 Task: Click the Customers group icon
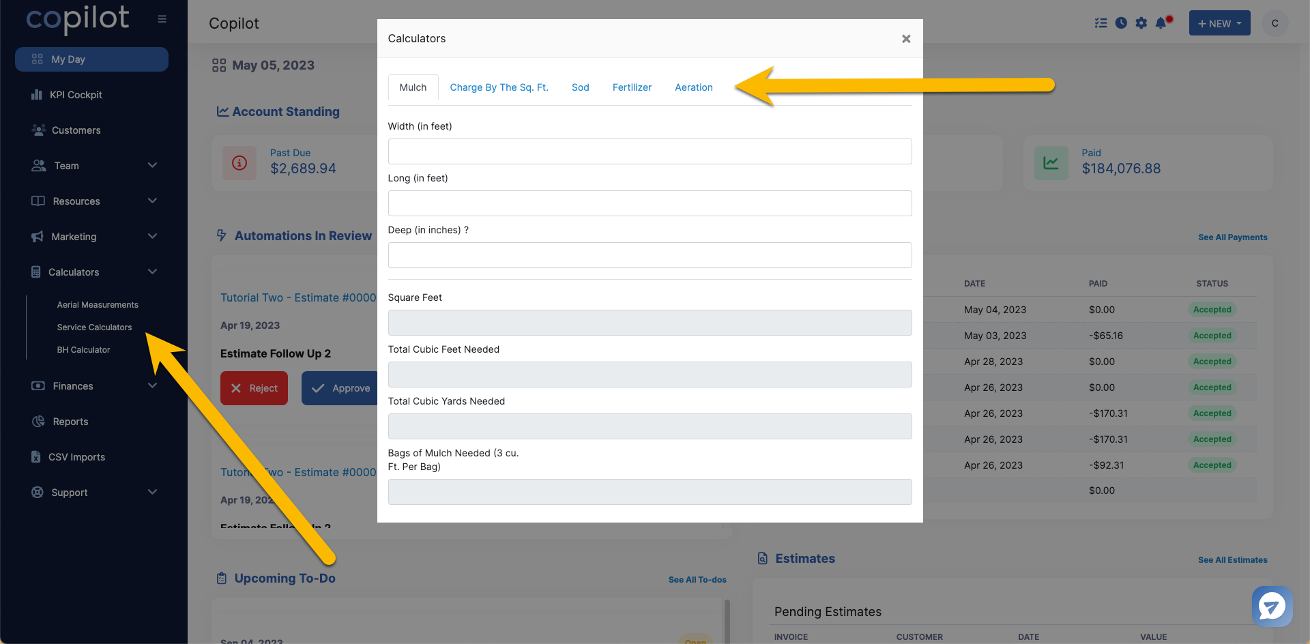(x=38, y=130)
